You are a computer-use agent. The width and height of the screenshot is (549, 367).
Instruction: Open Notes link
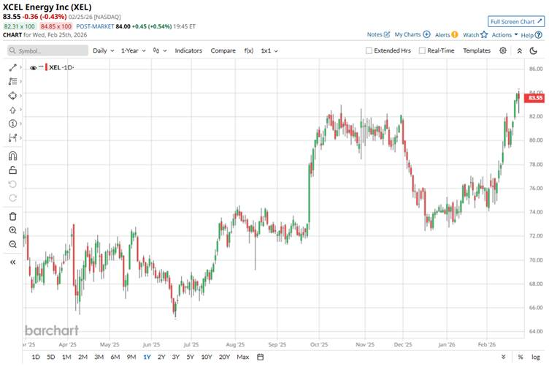point(378,34)
